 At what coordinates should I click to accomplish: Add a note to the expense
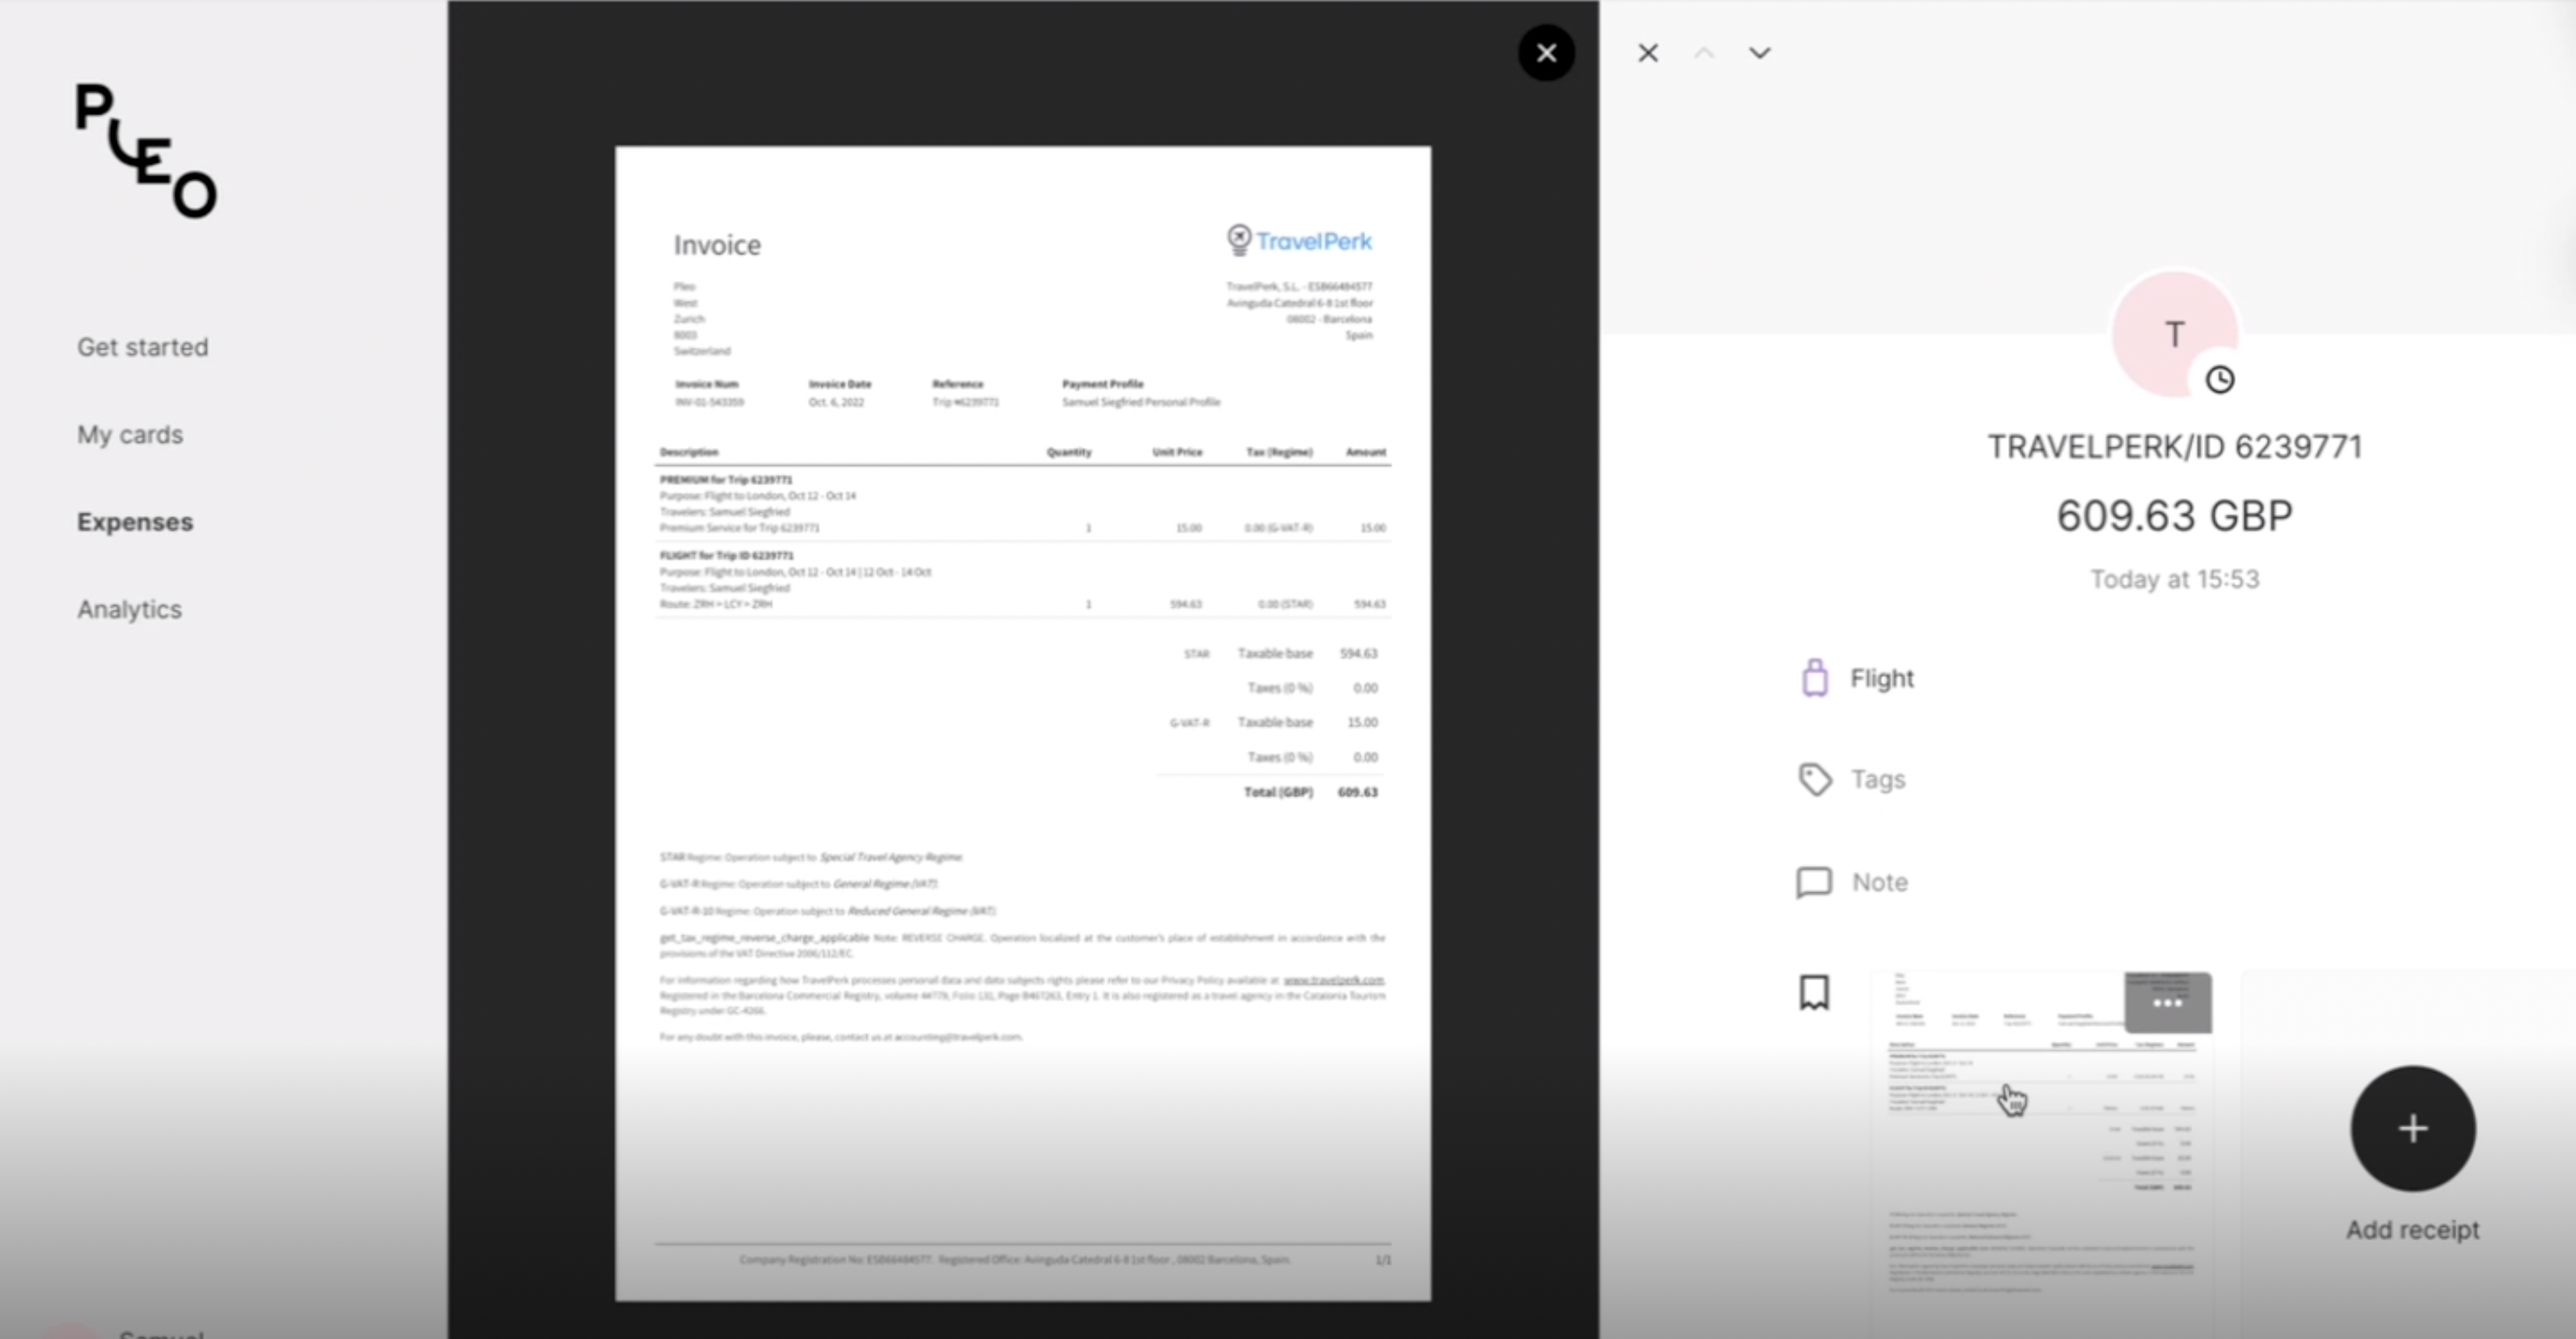pos(1880,882)
